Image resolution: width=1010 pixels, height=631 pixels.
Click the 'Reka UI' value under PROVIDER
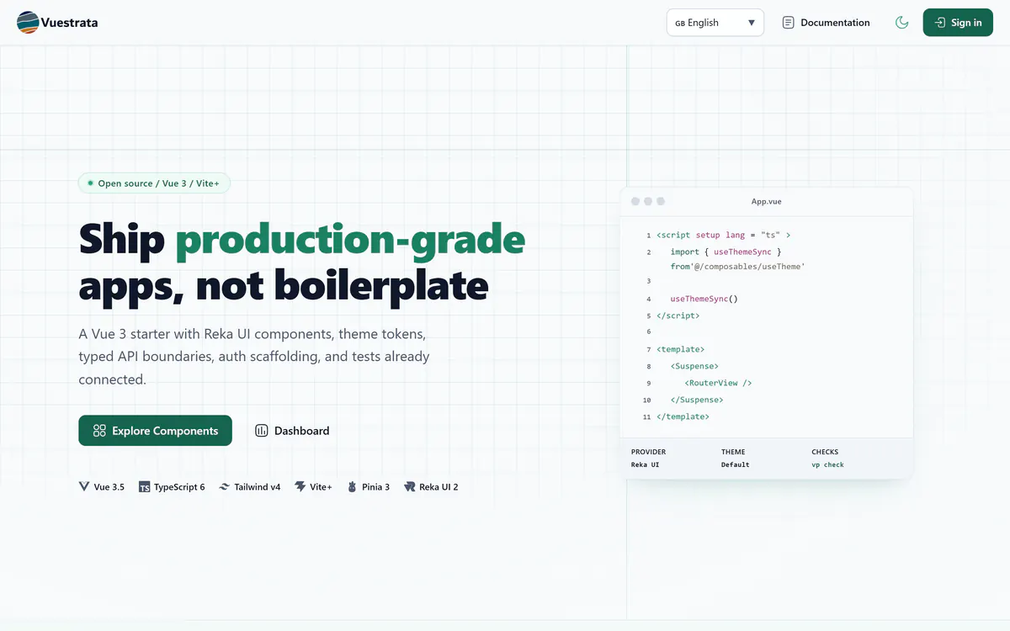click(646, 465)
